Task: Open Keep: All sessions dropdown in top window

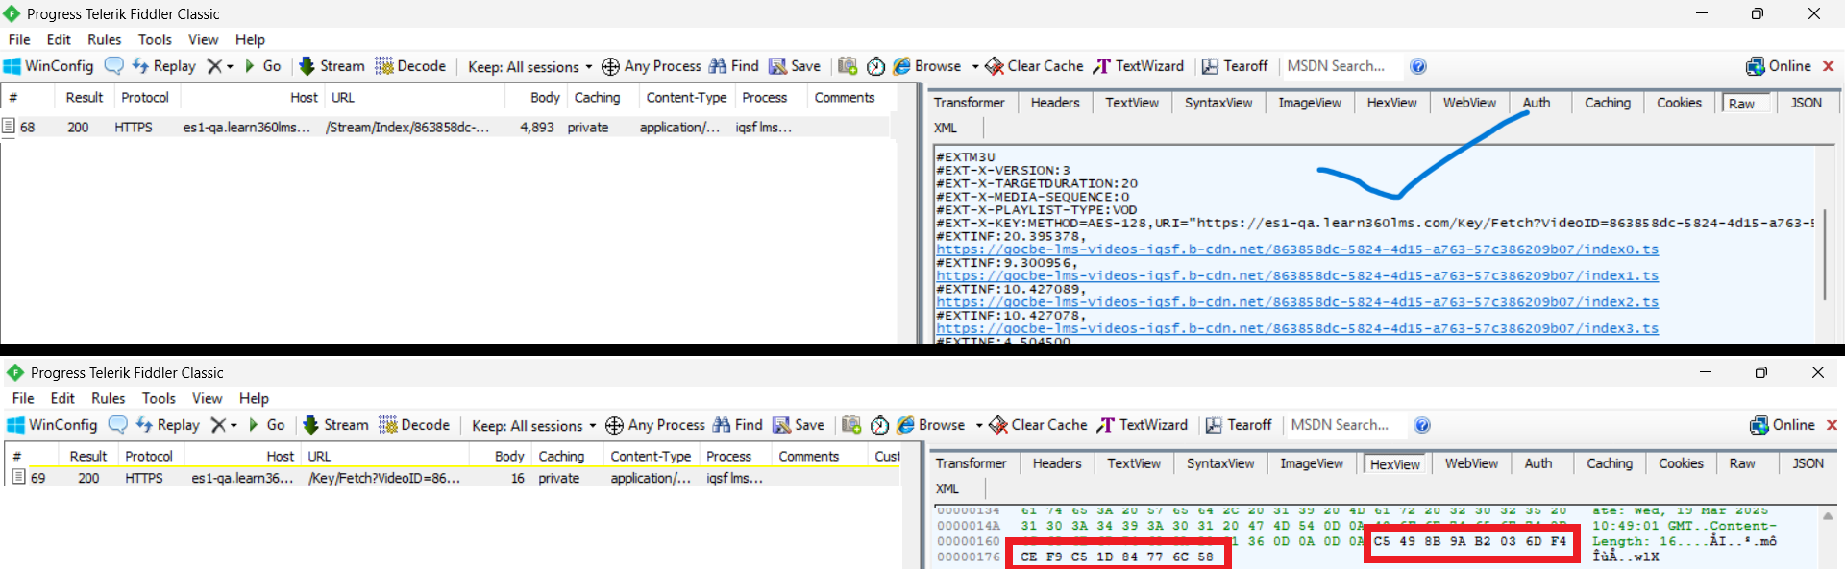Action: tap(529, 66)
